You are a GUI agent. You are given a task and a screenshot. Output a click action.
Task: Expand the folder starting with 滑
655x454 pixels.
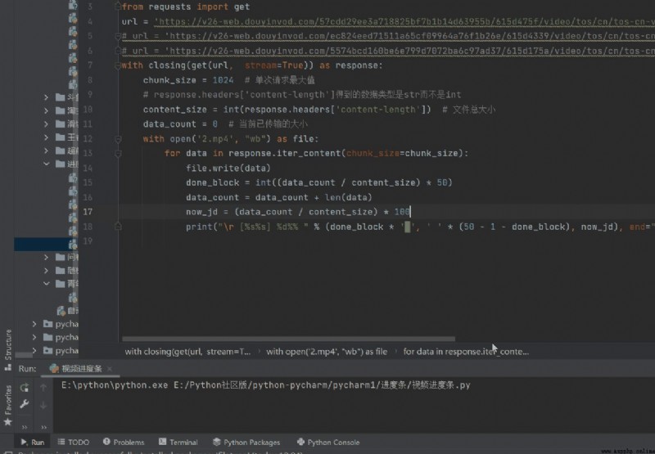point(47,124)
